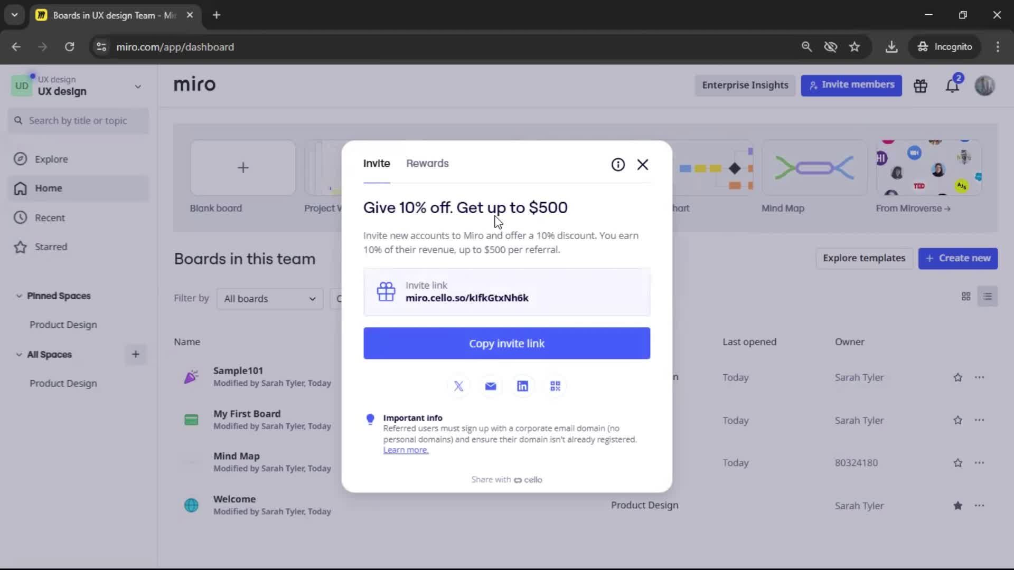Click the gift icon beside the invite link
The image size is (1014, 570).
386,291
